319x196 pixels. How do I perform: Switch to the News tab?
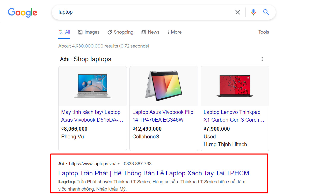coord(150,32)
